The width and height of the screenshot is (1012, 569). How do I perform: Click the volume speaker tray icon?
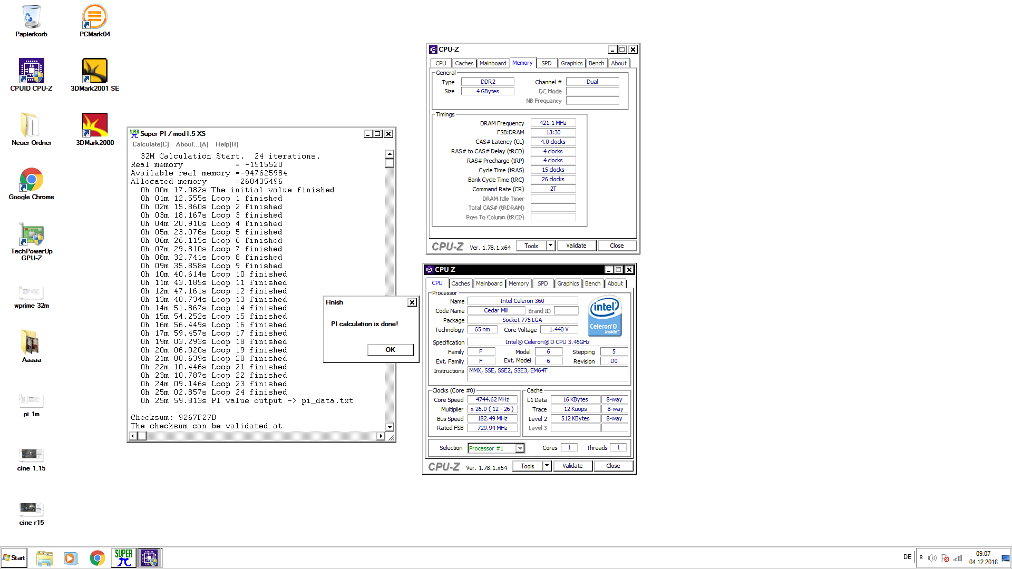pyautogui.click(x=932, y=558)
